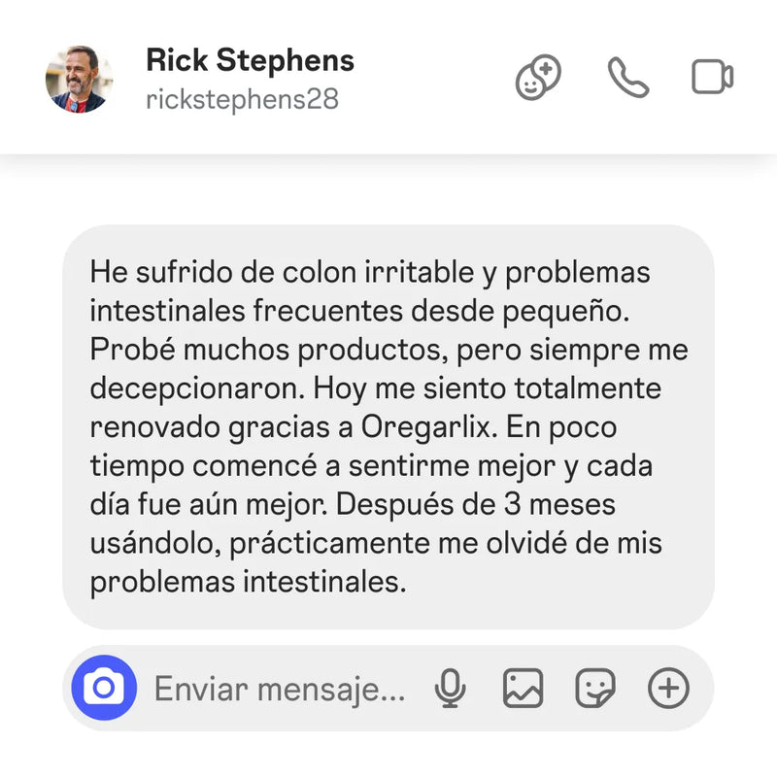Open the photo gallery picker icon
The height and width of the screenshot is (777, 777).
523,688
